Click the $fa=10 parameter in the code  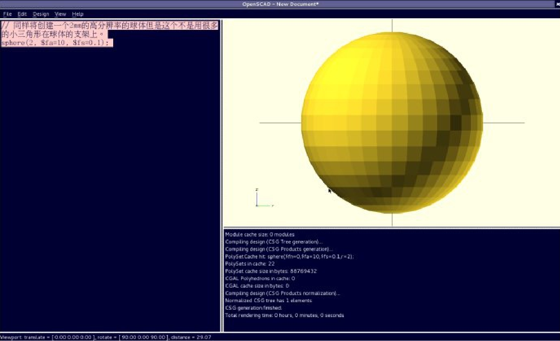[53, 43]
